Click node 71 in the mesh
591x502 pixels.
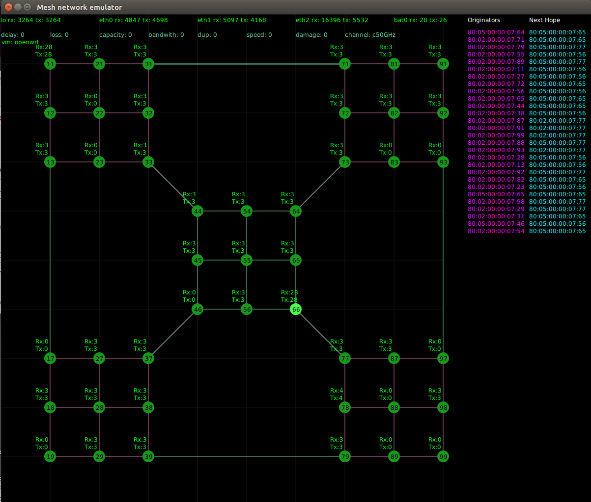(x=345, y=64)
